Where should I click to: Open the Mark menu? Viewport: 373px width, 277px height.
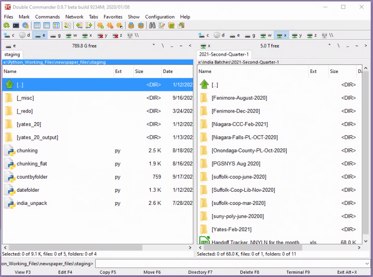(x=24, y=17)
